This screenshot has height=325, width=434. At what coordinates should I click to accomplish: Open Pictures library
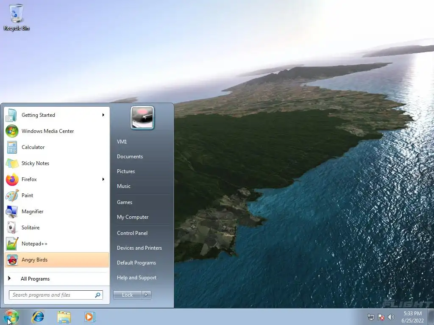pyautogui.click(x=125, y=171)
